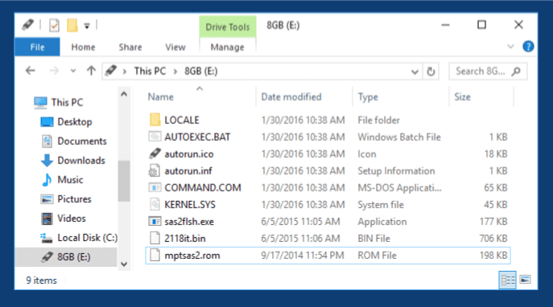553x307 pixels.
Task: Click the Properties checkmark icon in quick access toolbar
Action: (54, 26)
